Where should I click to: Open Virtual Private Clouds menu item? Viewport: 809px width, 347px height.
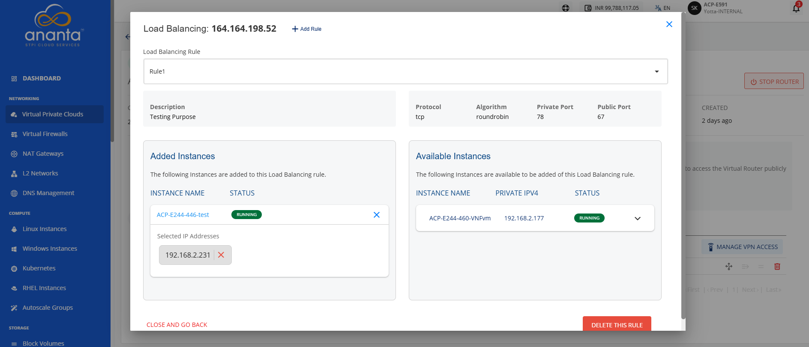click(54, 114)
